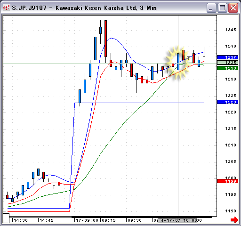Click the 09:30 time axis label
241x226 pixels.
point(135,220)
